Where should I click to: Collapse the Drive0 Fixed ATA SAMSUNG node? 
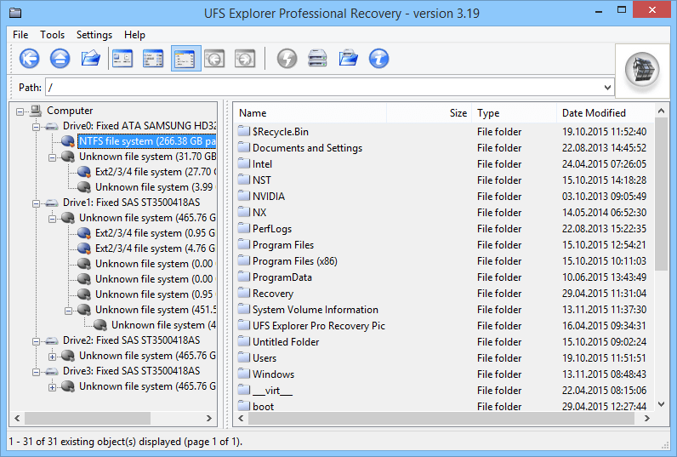point(37,126)
